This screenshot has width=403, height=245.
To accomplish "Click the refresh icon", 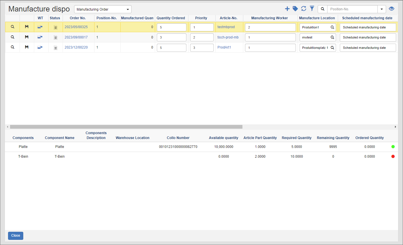I will 304,9.
